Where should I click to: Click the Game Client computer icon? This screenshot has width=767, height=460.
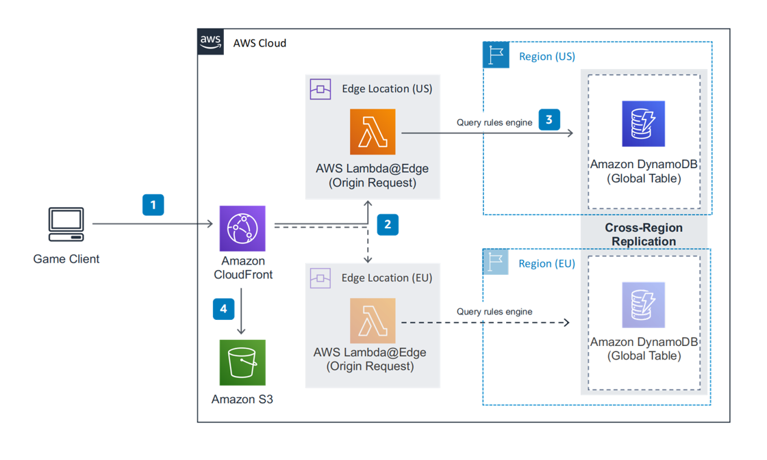(x=66, y=225)
